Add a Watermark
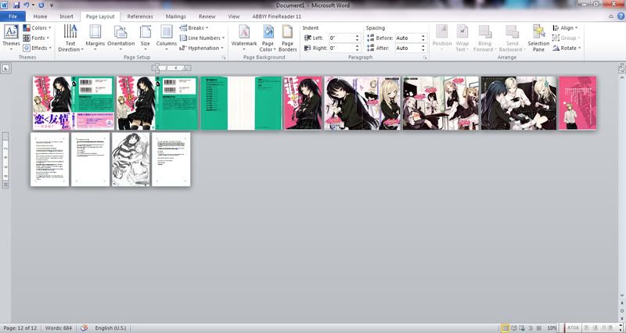Screen dimensions: 626x333 click(x=244, y=38)
